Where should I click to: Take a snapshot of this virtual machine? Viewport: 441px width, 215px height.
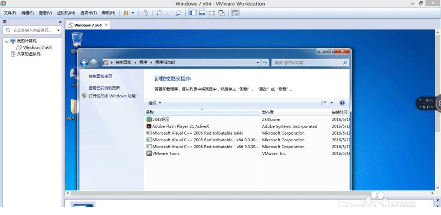(x=159, y=13)
